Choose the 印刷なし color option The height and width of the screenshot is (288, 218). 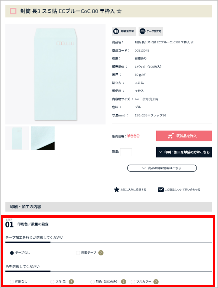pos(12,282)
